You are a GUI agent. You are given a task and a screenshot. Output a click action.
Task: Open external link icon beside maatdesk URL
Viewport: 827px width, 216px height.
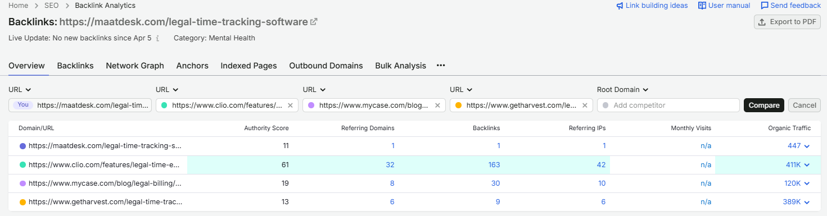(x=314, y=22)
